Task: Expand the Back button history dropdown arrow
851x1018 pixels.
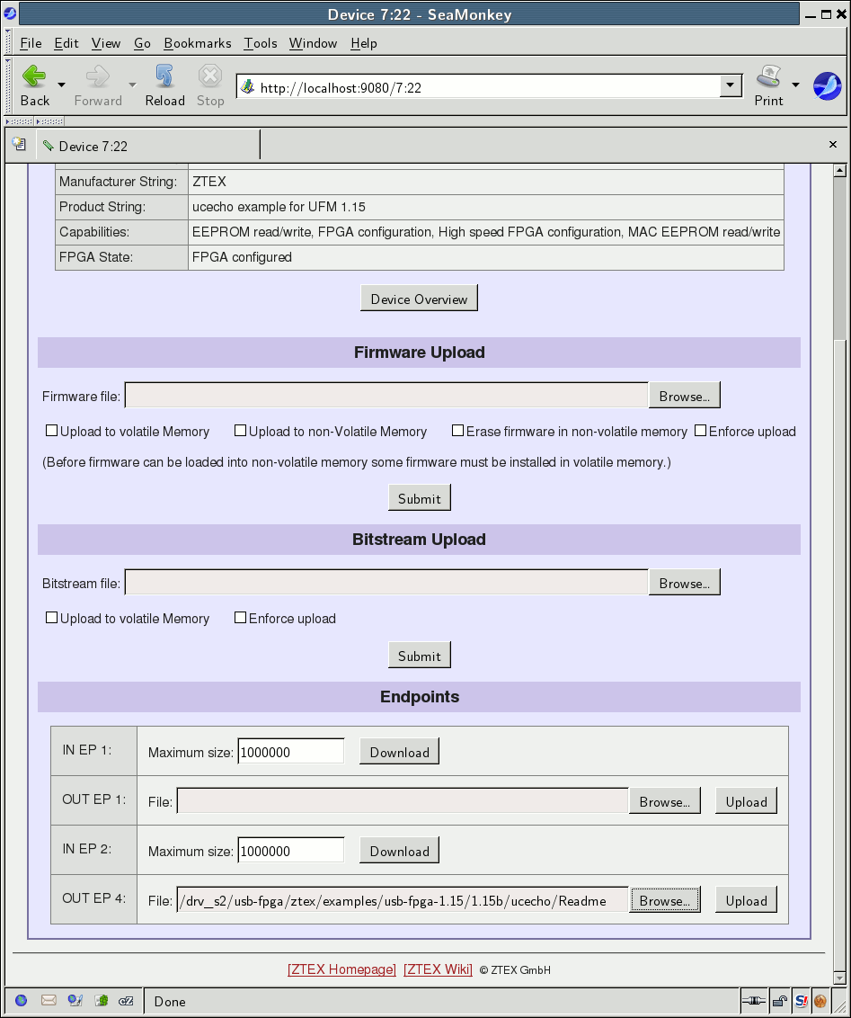Action: (x=61, y=85)
